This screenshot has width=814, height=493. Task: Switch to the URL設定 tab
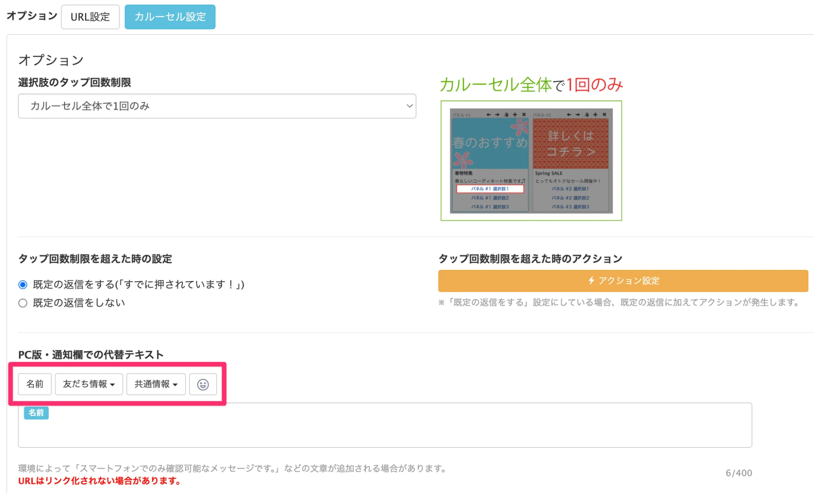[90, 17]
